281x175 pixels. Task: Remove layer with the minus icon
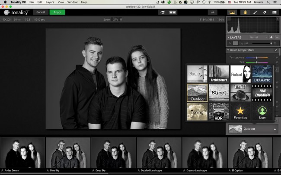(277, 37)
